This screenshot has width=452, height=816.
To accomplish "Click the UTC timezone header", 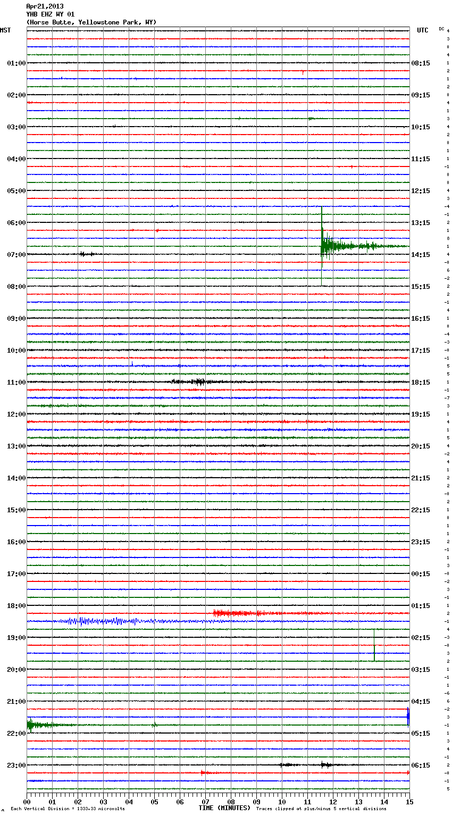I will coord(423,30).
